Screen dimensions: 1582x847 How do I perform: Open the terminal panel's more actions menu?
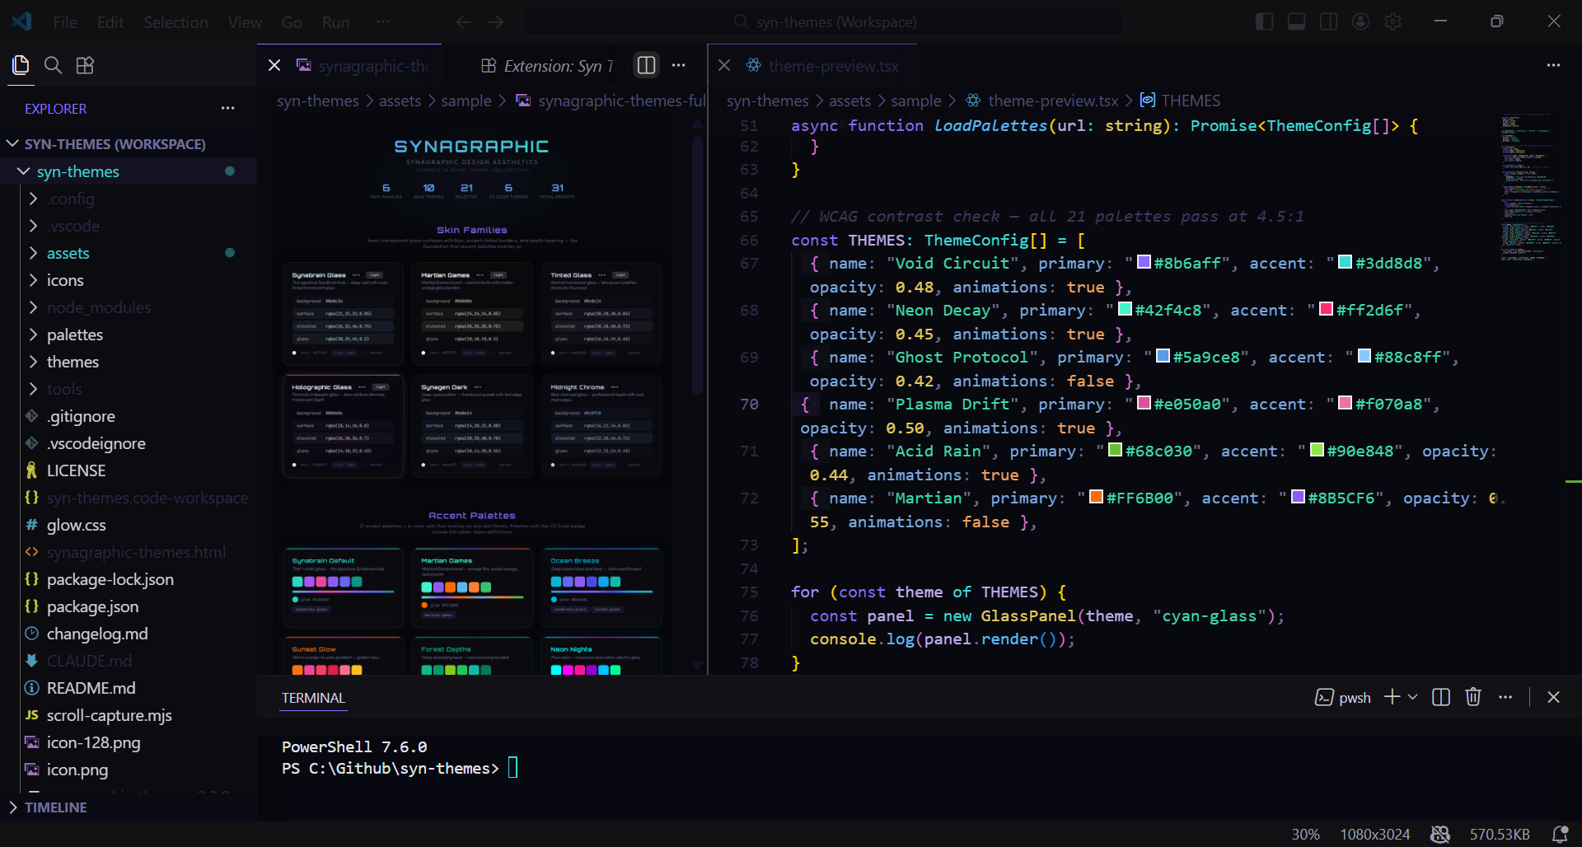(x=1505, y=697)
